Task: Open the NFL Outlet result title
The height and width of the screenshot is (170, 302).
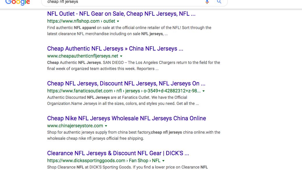Action: (x=121, y=14)
